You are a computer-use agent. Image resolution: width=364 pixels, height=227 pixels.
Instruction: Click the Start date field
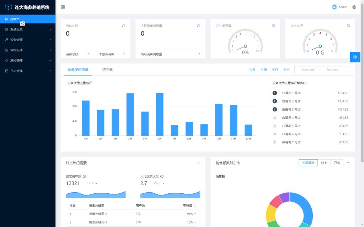[308, 70]
